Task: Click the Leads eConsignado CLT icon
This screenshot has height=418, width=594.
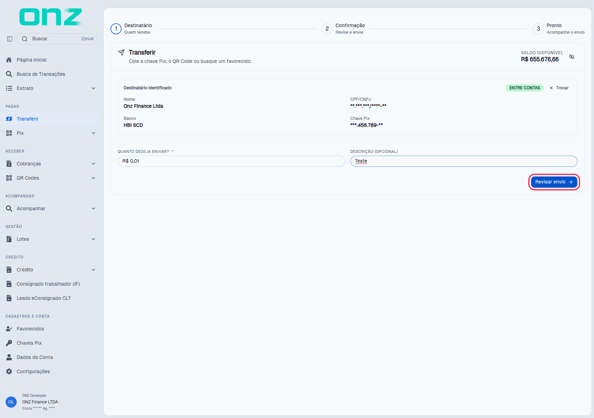Action: 9,298
